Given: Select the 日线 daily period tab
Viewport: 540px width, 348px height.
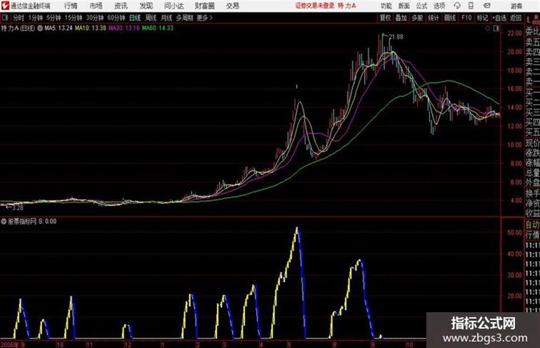Looking at the screenshot, I should [135, 18].
